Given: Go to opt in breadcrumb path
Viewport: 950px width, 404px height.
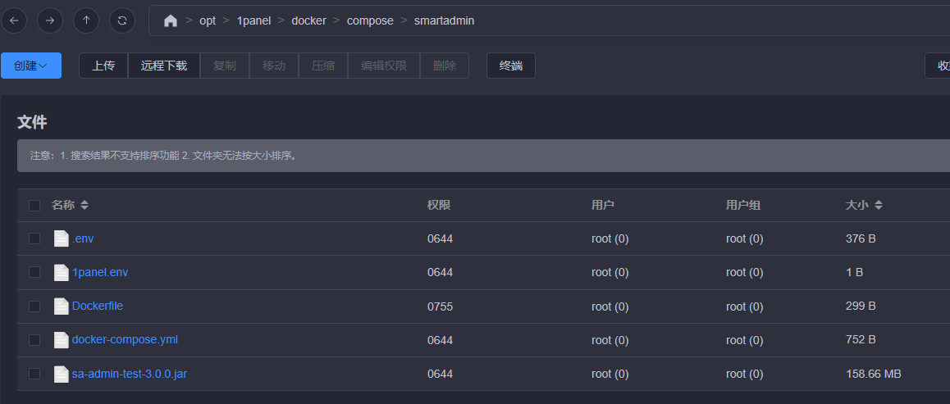Looking at the screenshot, I should (208, 20).
